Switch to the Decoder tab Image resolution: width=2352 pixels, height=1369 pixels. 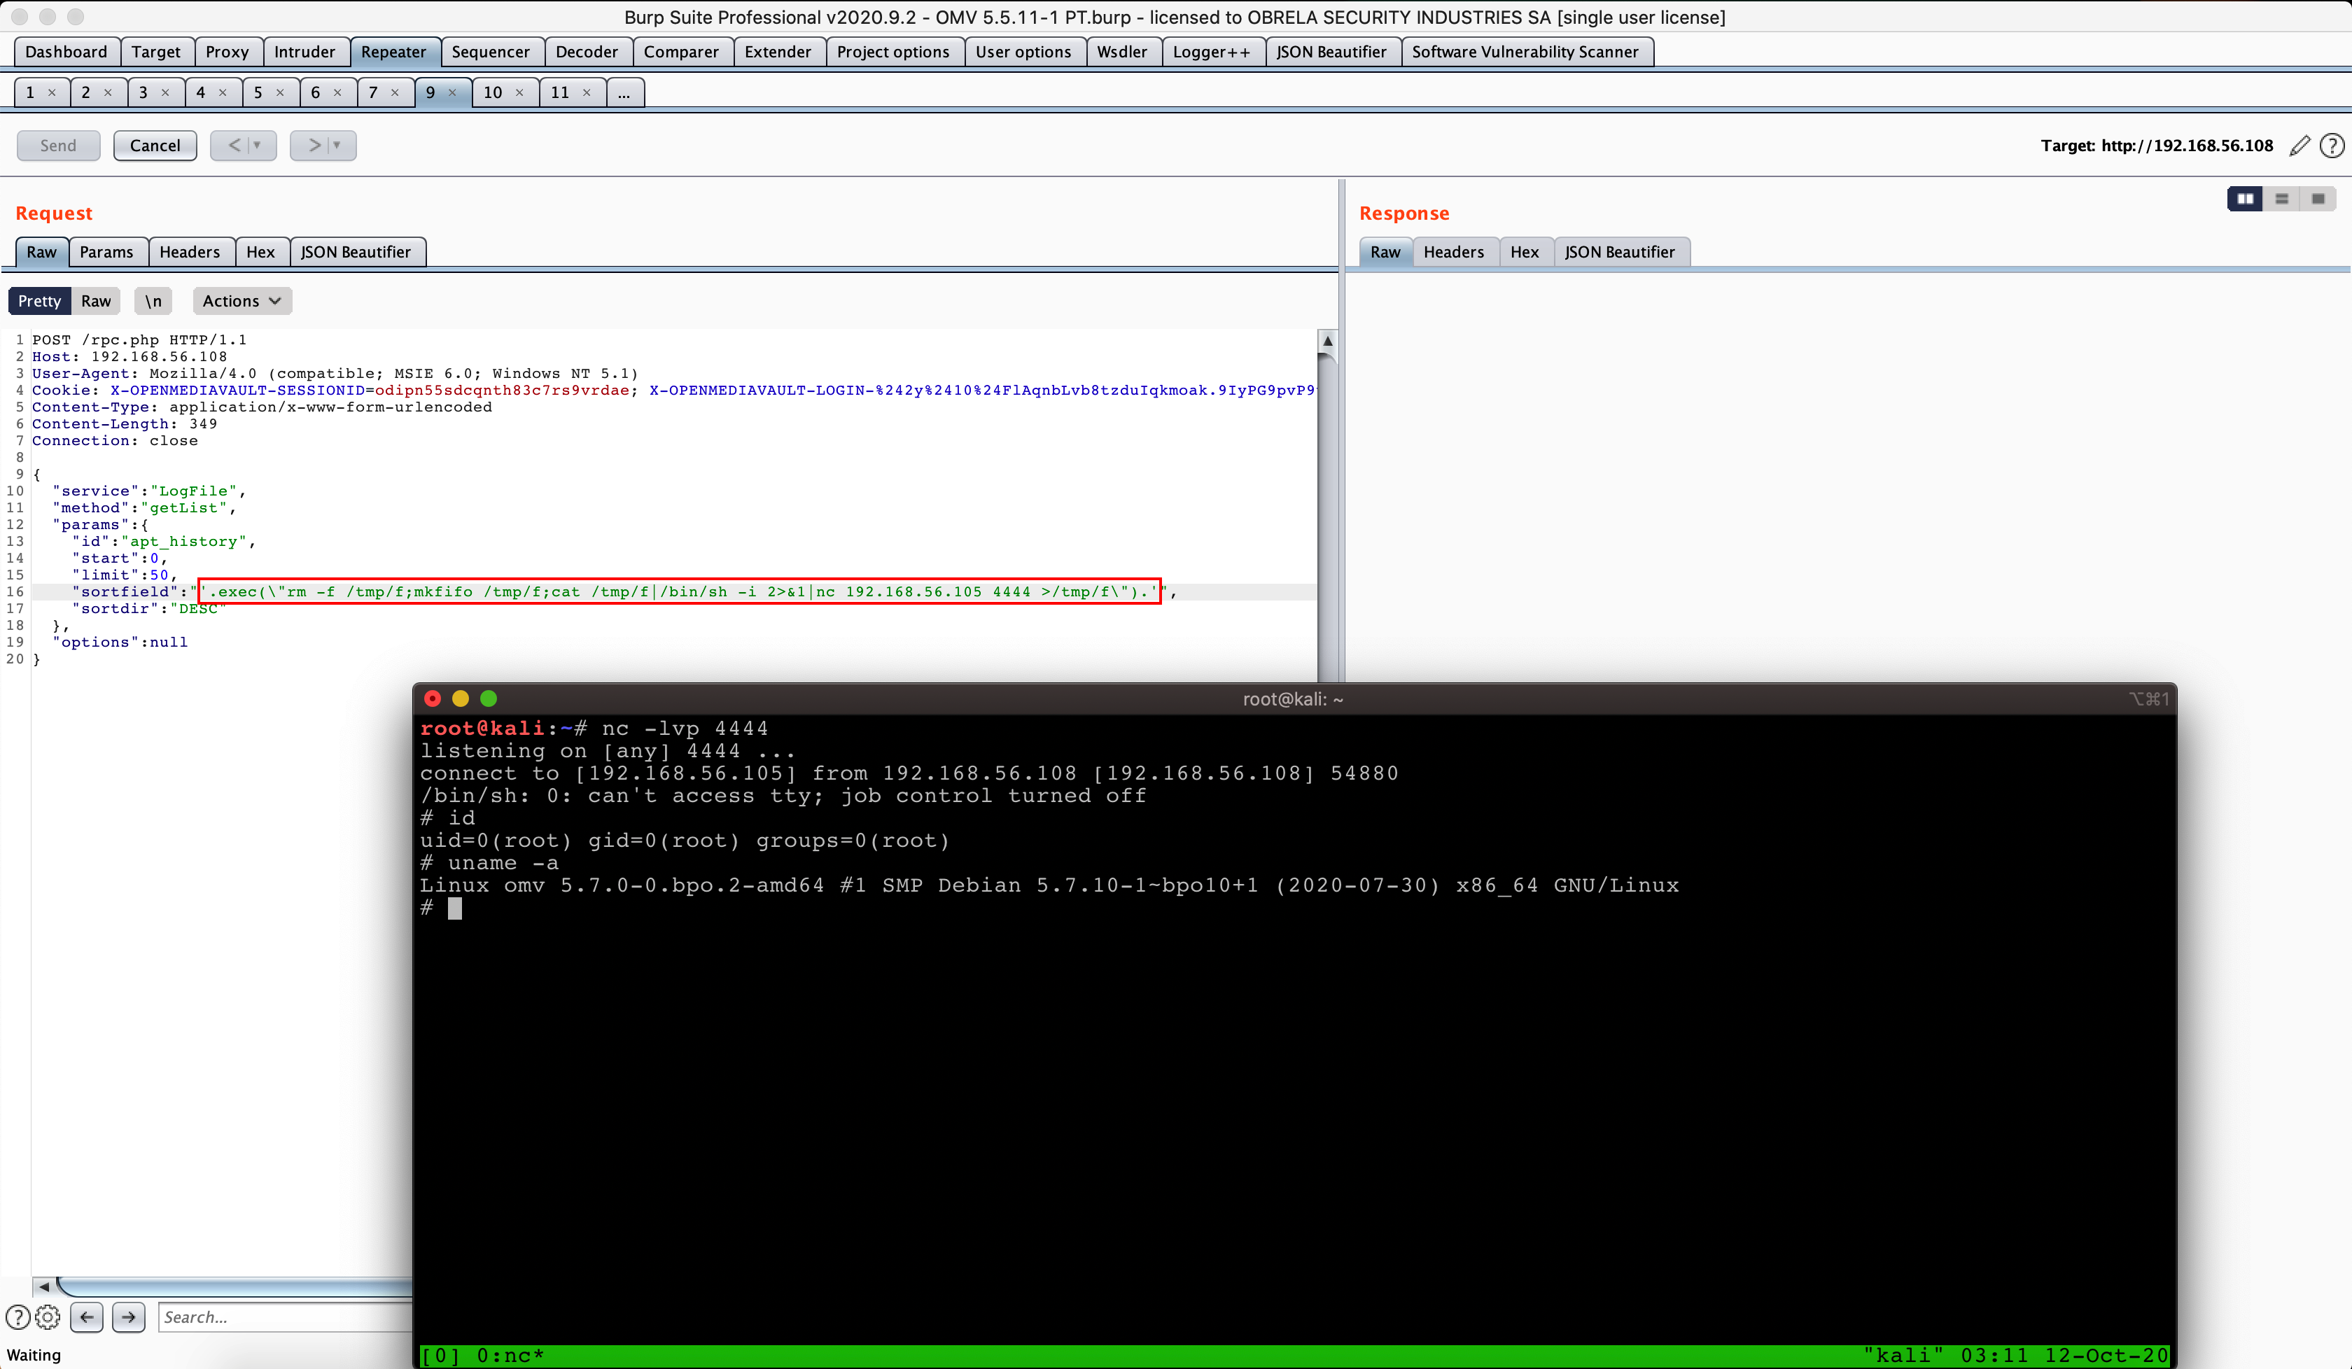pyautogui.click(x=587, y=52)
